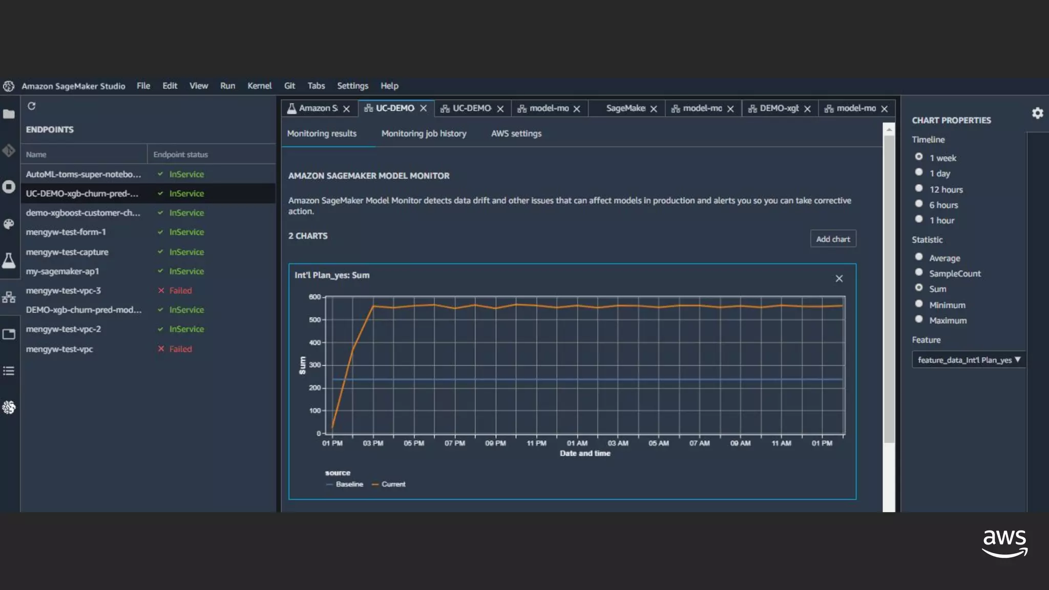This screenshot has height=590, width=1049.
Task: Sort by Endpoint status column header
Action: pyautogui.click(x=181, y=155)
